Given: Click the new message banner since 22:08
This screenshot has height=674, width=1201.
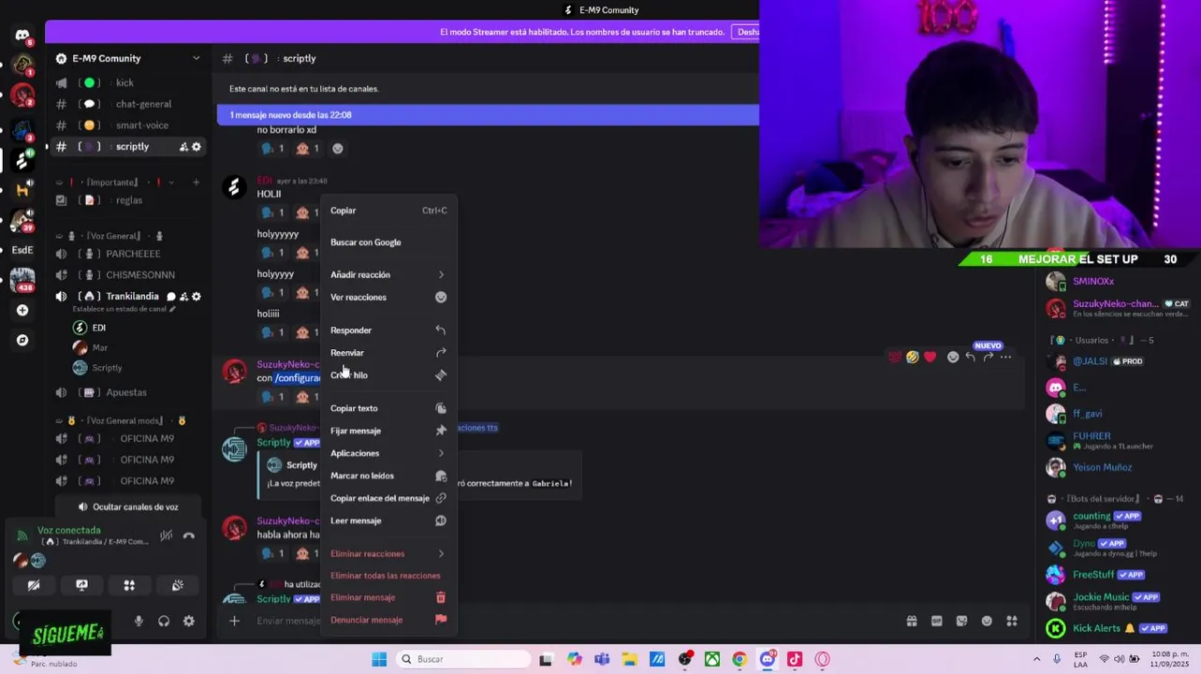Looking at the screenshot, I should click(x=488, y=115).
